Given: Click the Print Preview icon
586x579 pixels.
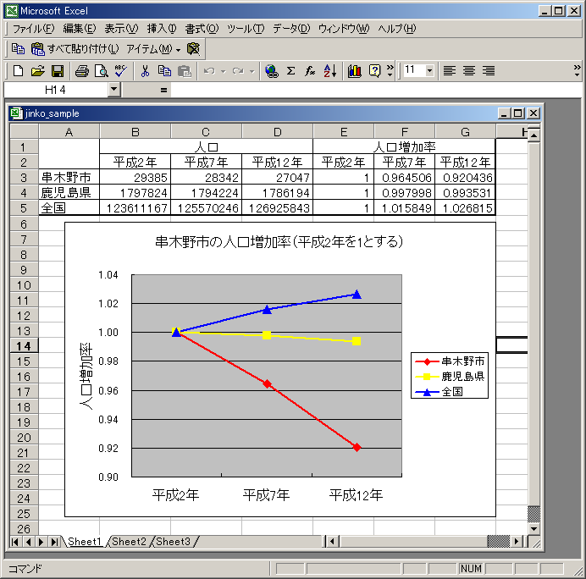Looking at the screenshot, I should 102,70.
